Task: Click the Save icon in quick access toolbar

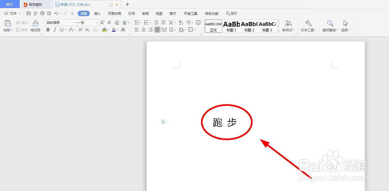Action: coord(29,13)
